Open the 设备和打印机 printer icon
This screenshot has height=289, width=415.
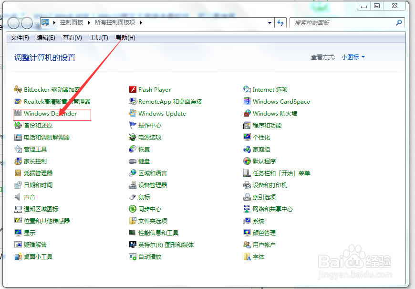click(x=247, y=185)
